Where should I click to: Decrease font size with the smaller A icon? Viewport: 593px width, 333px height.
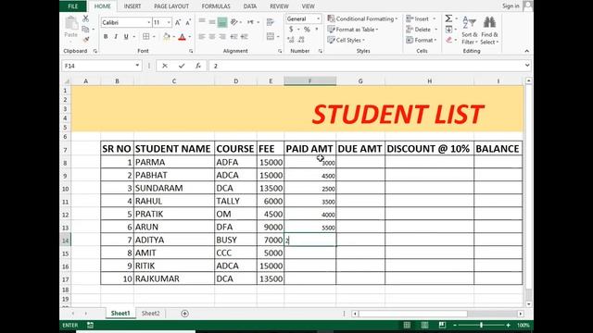coord(187,22)
